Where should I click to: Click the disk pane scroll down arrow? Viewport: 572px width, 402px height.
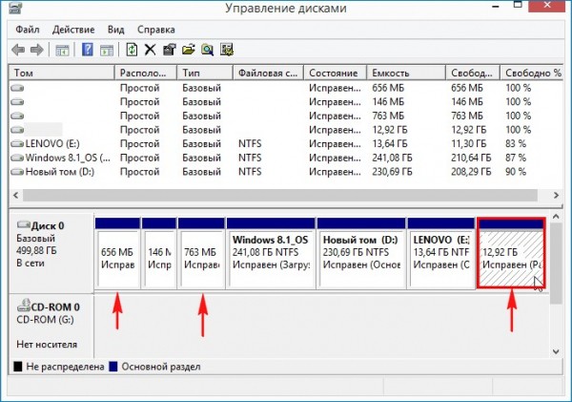tap(556, 352)
